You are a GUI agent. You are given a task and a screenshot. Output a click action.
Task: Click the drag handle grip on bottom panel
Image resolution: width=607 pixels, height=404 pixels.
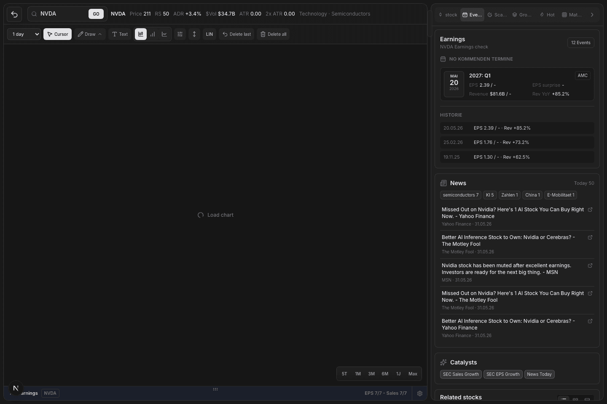215,389
